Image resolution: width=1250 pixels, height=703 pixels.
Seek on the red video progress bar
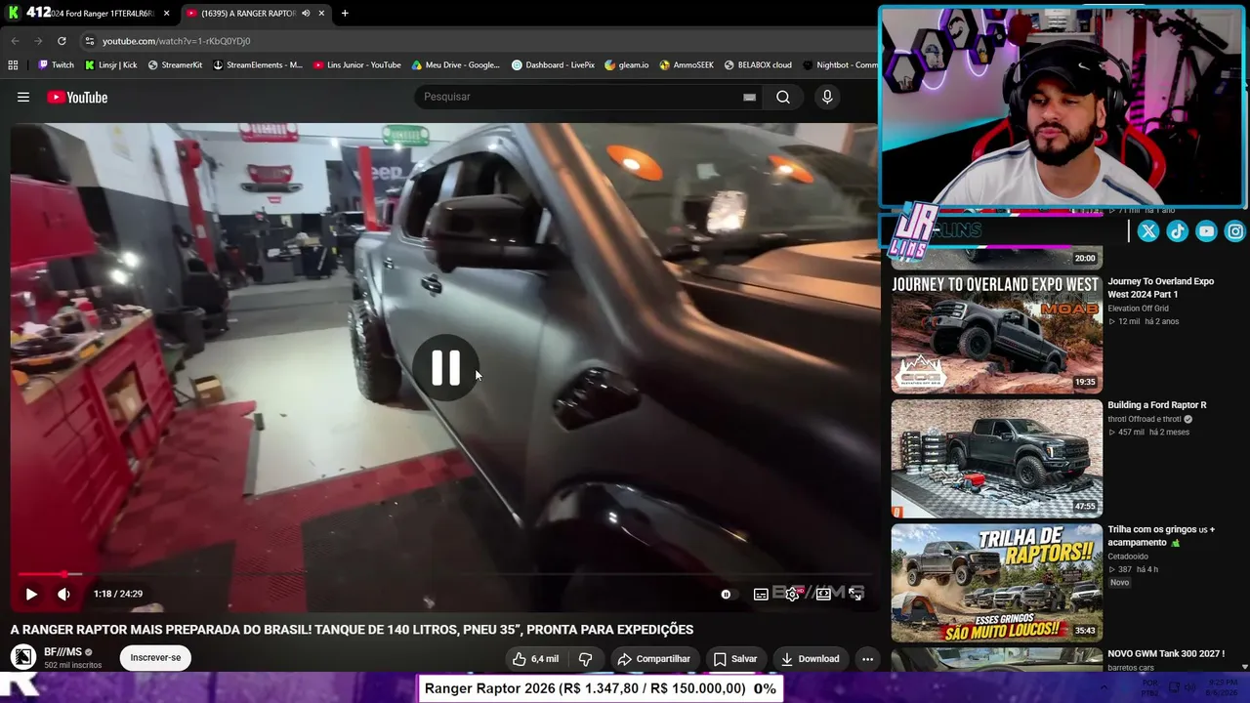pos(444,574)
